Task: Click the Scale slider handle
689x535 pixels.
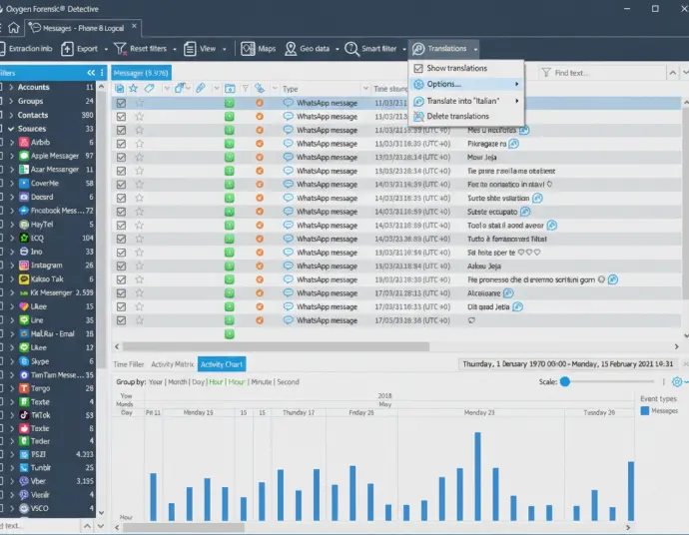Action: (564, 381)
